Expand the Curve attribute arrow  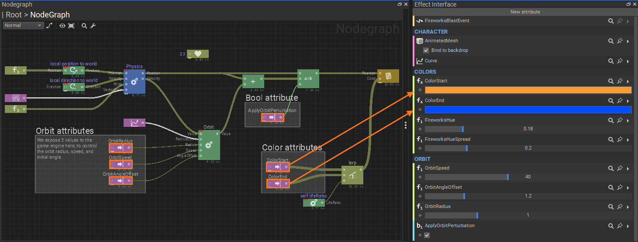pyautogui.click(x=628, y=61)
